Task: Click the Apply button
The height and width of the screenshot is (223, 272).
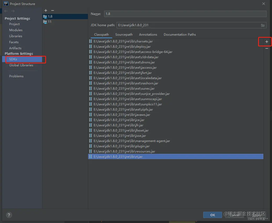Action: (256, 215)
